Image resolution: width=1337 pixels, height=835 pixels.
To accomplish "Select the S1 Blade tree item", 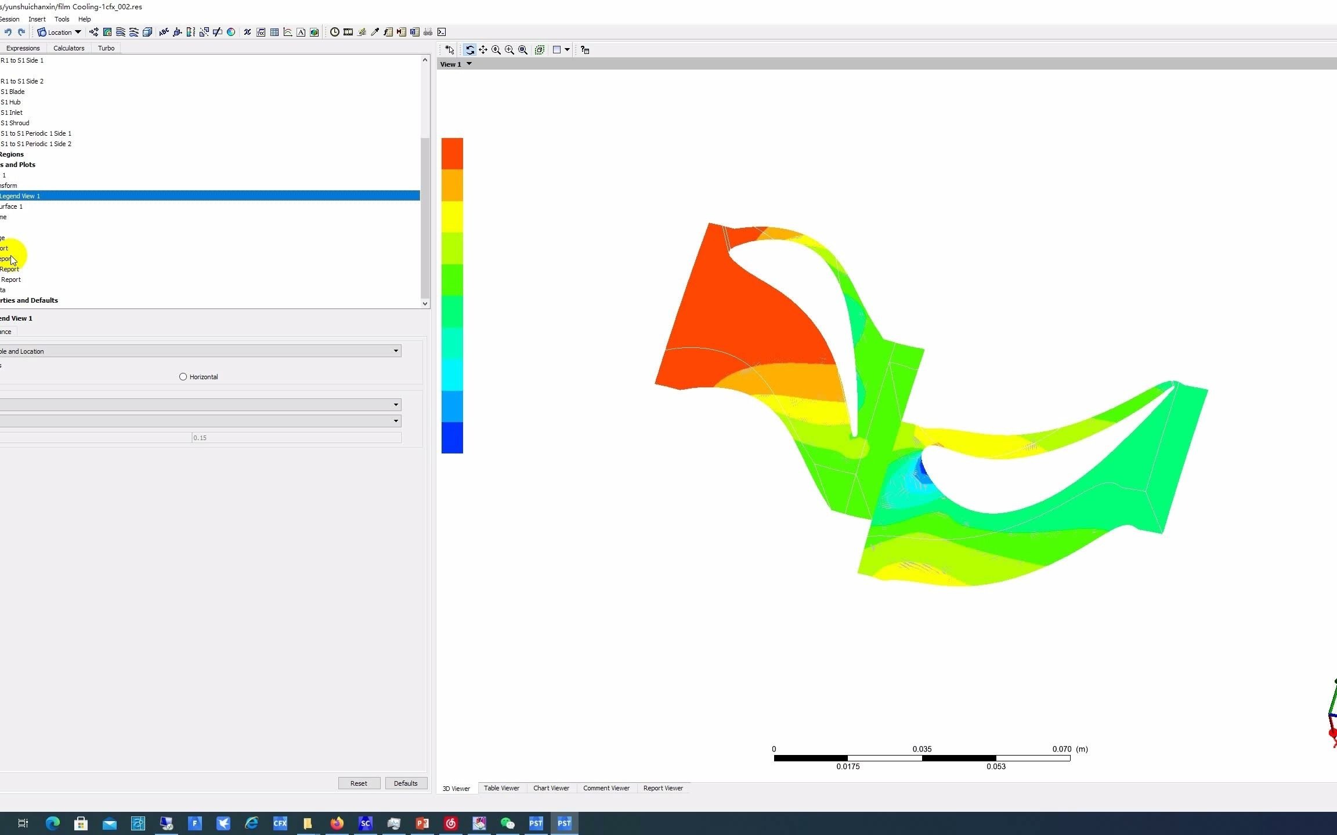I will 13,92.
